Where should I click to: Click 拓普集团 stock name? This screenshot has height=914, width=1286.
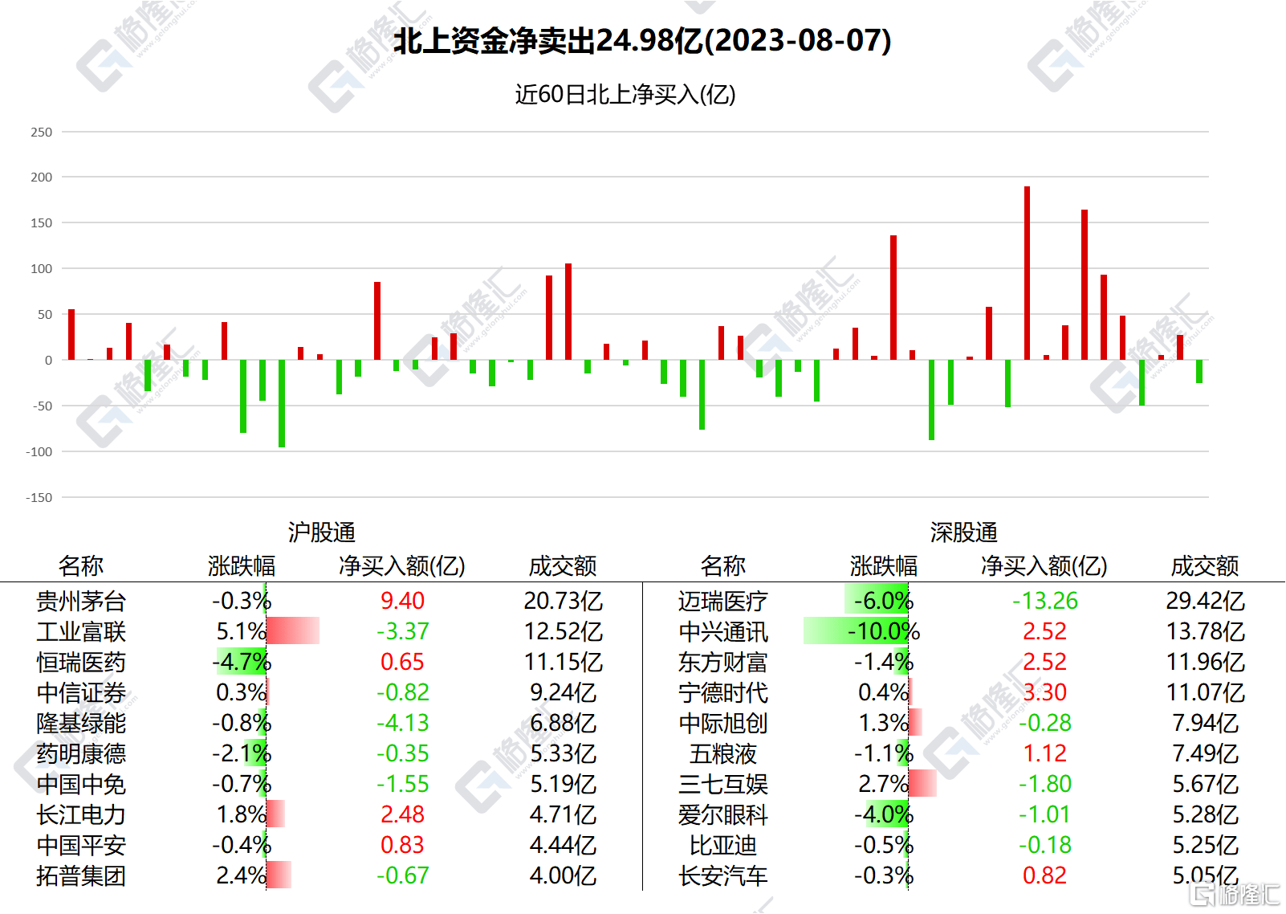[81, 875]
